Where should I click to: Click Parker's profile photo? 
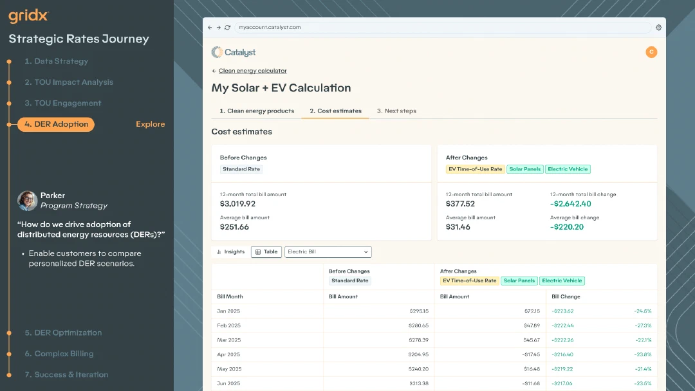click(28, 201)
